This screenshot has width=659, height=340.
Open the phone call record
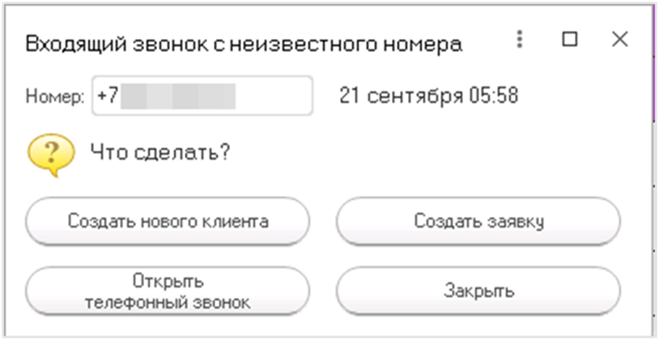coord(168,291)
